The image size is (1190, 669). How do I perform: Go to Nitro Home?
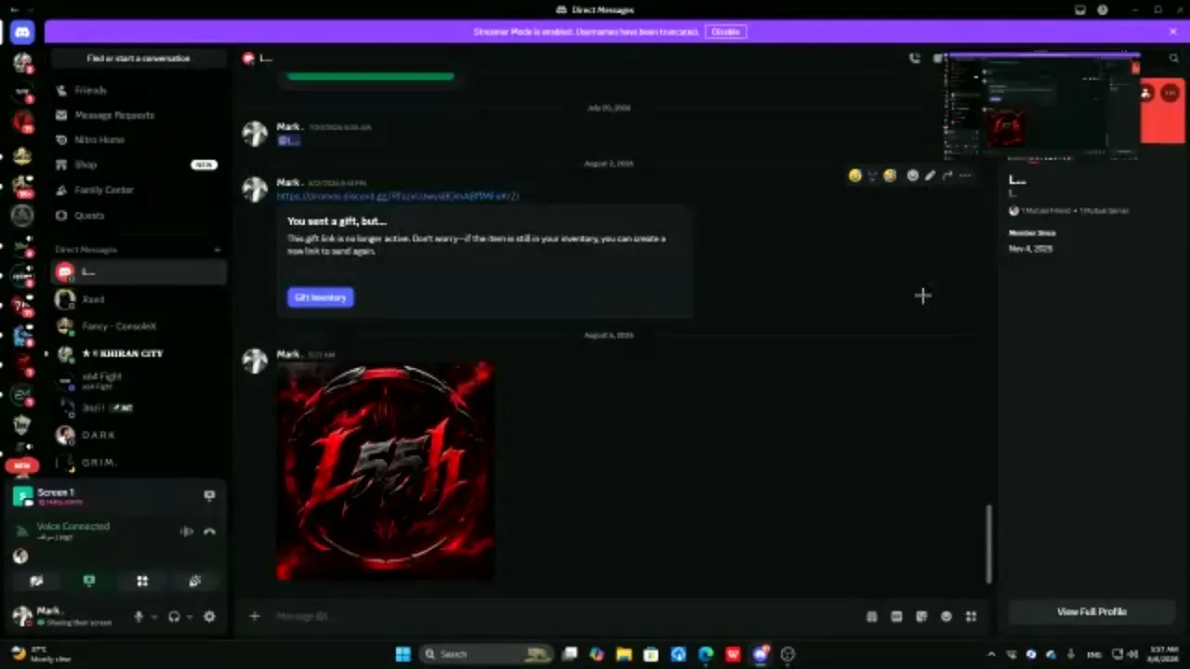click(x=139, y=139)
